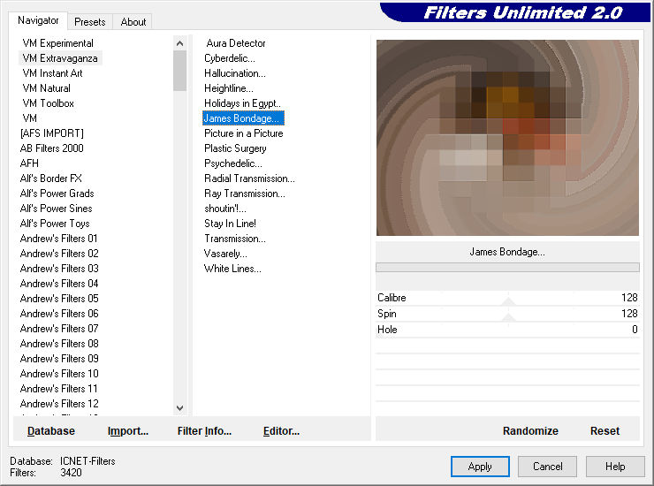The width and height of the screenshot is (654, 486).
Task: Choose the shoutin'!... filter
Action: tap(225, 209)
